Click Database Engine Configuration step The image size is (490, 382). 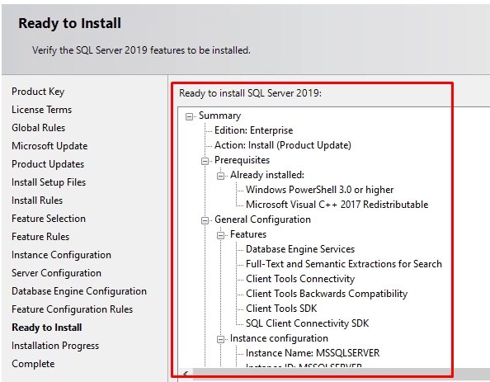tap(79, 291)
